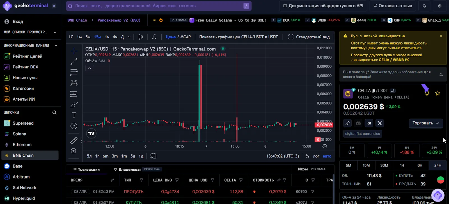The height and width of the screenshot is (204, 449).
Task: Expand the Торговать dropdown
Action: (426, 123)
